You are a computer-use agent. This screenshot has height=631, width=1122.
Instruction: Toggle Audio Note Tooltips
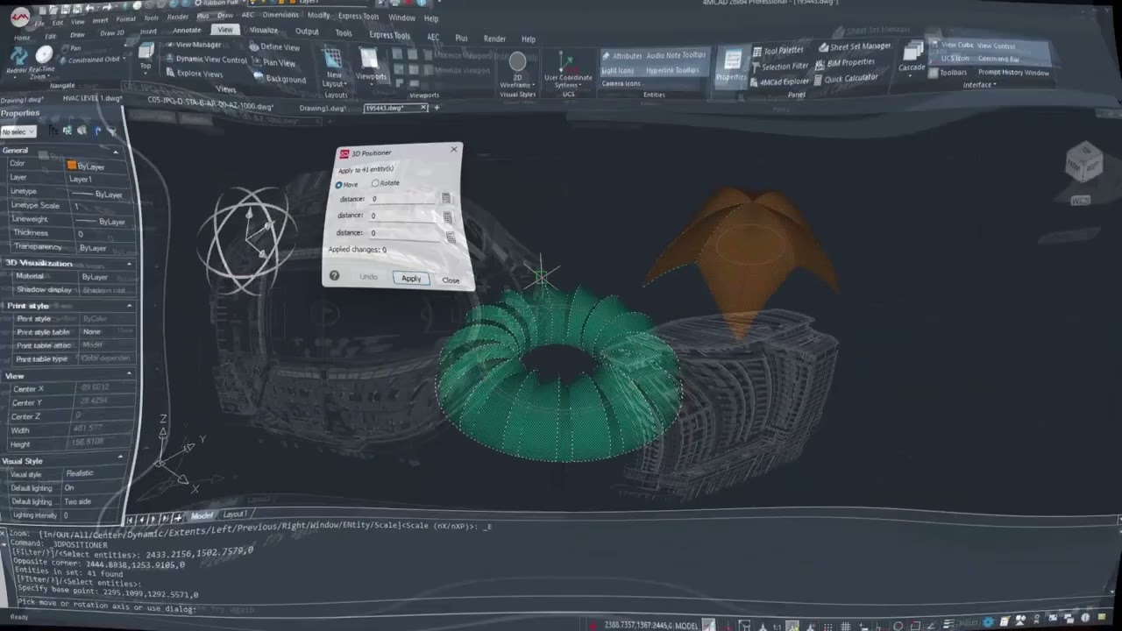676,54
